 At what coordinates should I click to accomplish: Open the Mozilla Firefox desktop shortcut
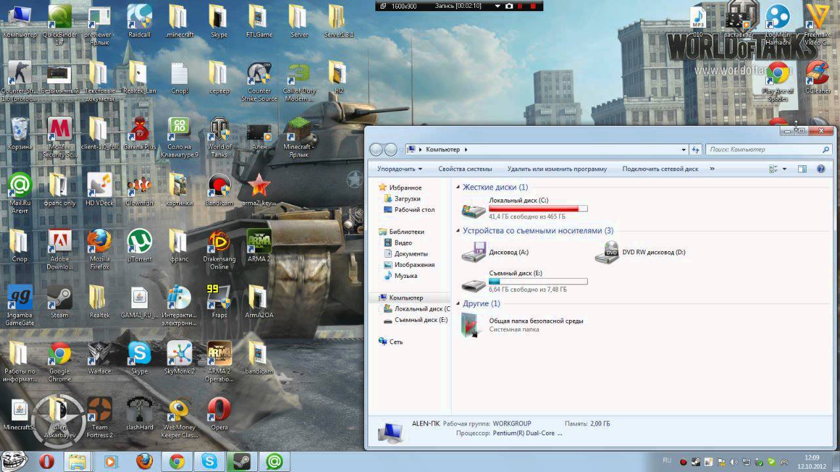(x=100, y=249)
